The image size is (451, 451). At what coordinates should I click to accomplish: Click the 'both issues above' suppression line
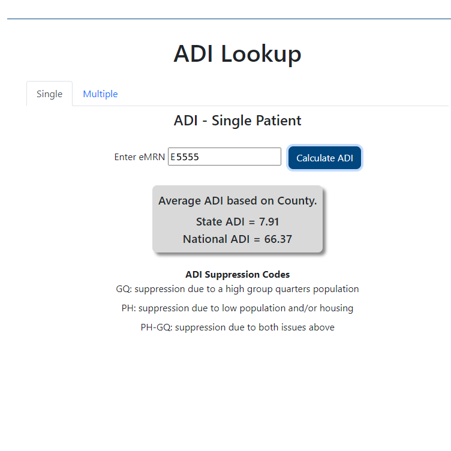237,327
